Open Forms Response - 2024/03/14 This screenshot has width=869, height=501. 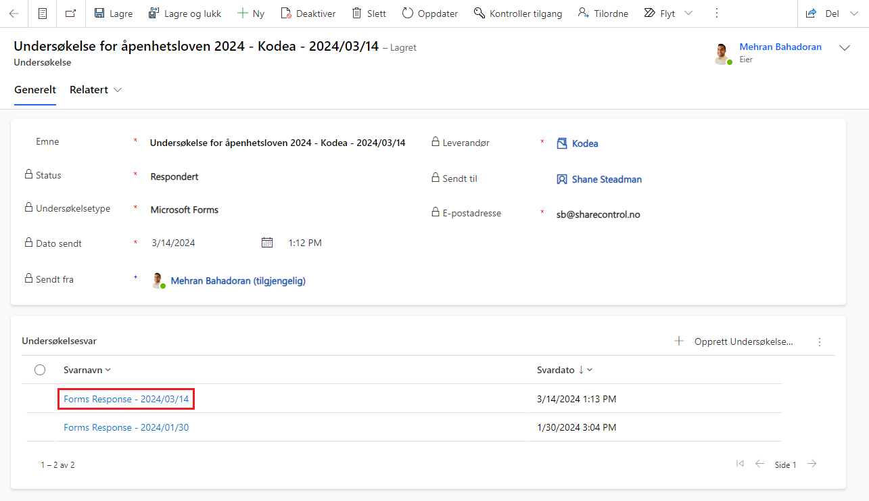tap(126, 399)
